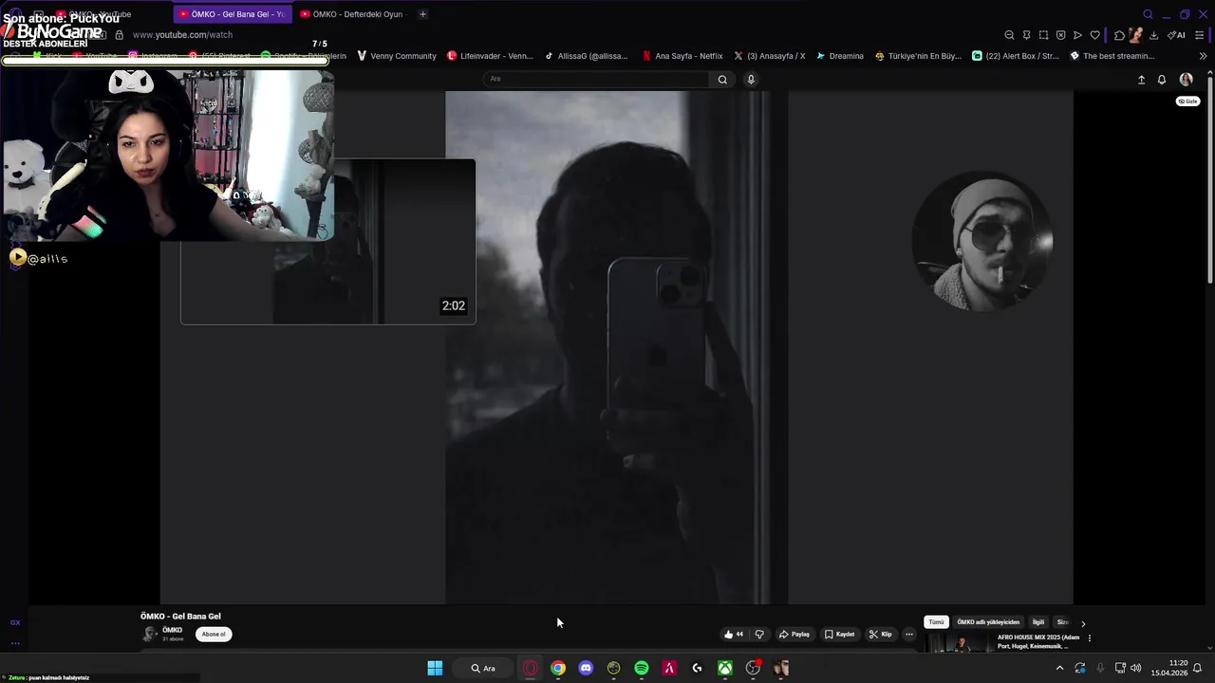Take snapshot with browser capture icon
Screen dimensions: 1215x683
point(1043,35)
